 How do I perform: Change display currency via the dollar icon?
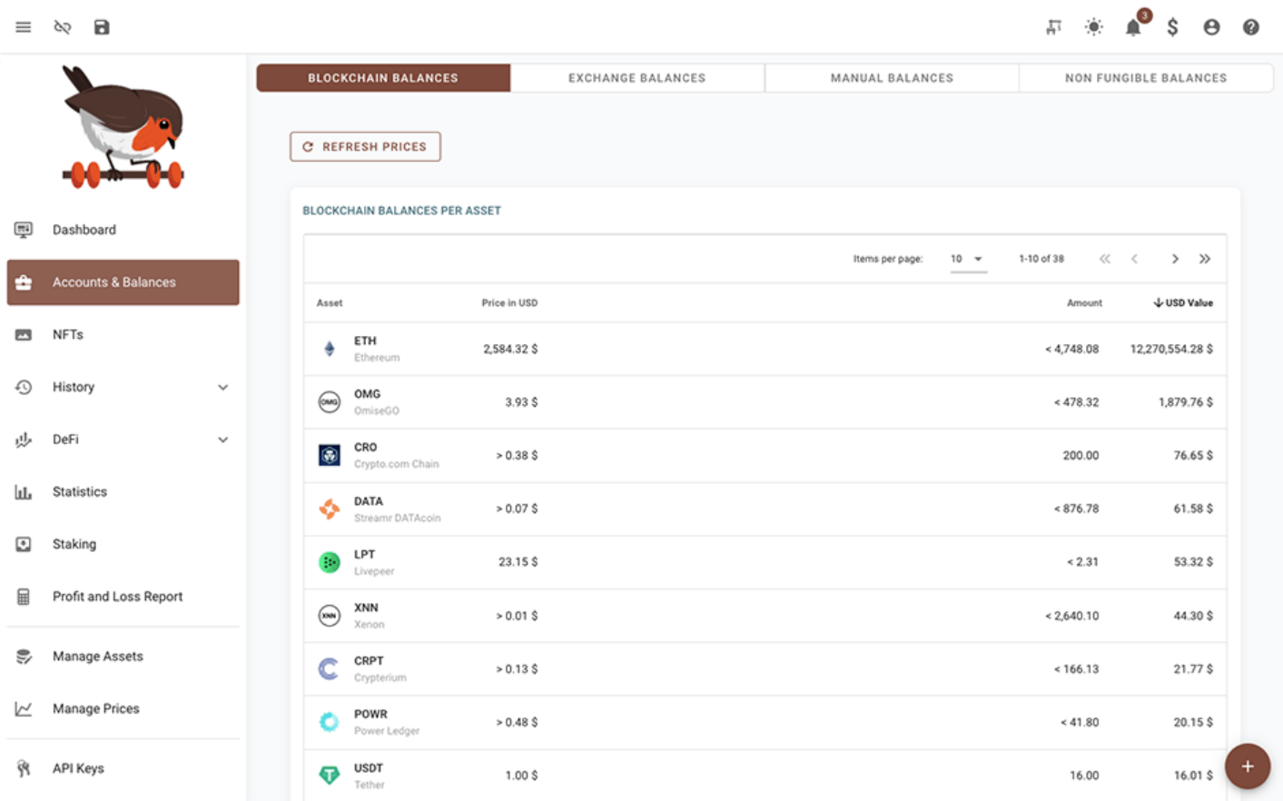(1172, 27)
